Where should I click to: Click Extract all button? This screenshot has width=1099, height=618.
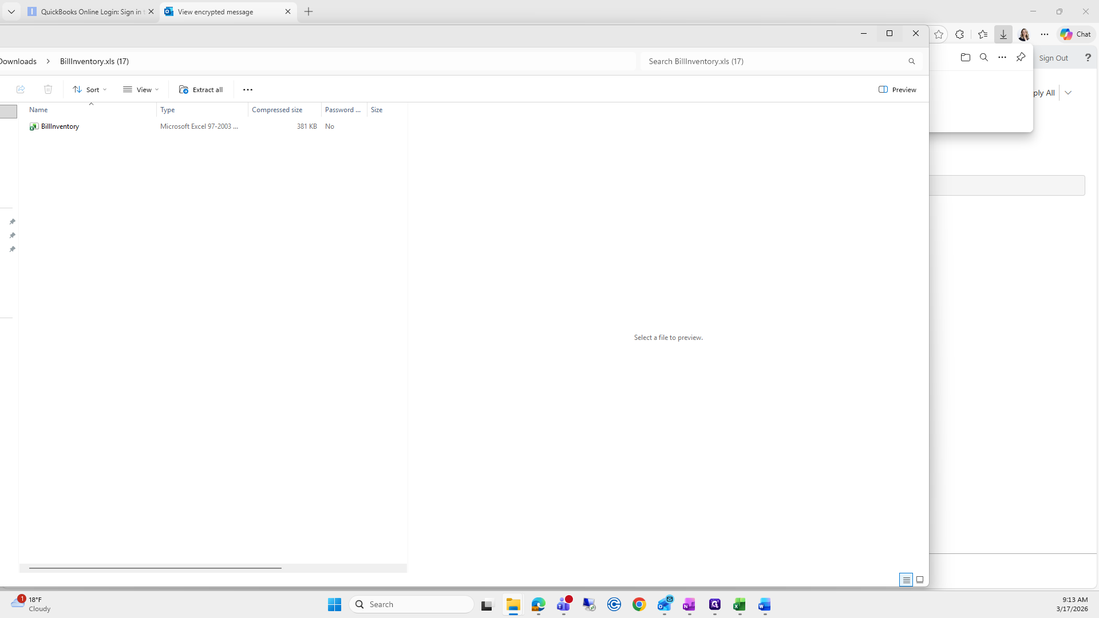[x=201, y=89]
